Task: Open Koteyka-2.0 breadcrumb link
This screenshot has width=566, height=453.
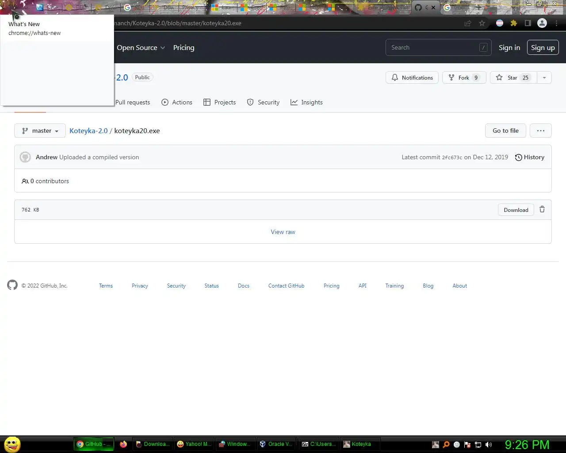Action: tap(88, 131)
